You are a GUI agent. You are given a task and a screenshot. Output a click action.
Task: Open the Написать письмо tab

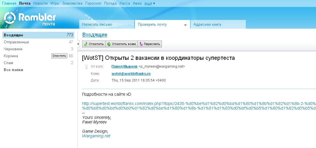click(x=107, y=25)
